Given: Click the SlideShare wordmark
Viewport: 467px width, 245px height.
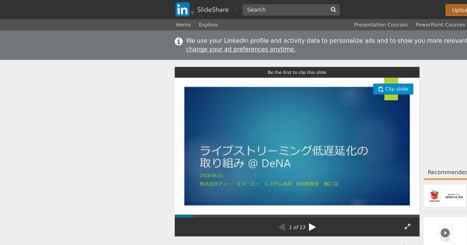Looking at the screenshot, I should 213,10.
